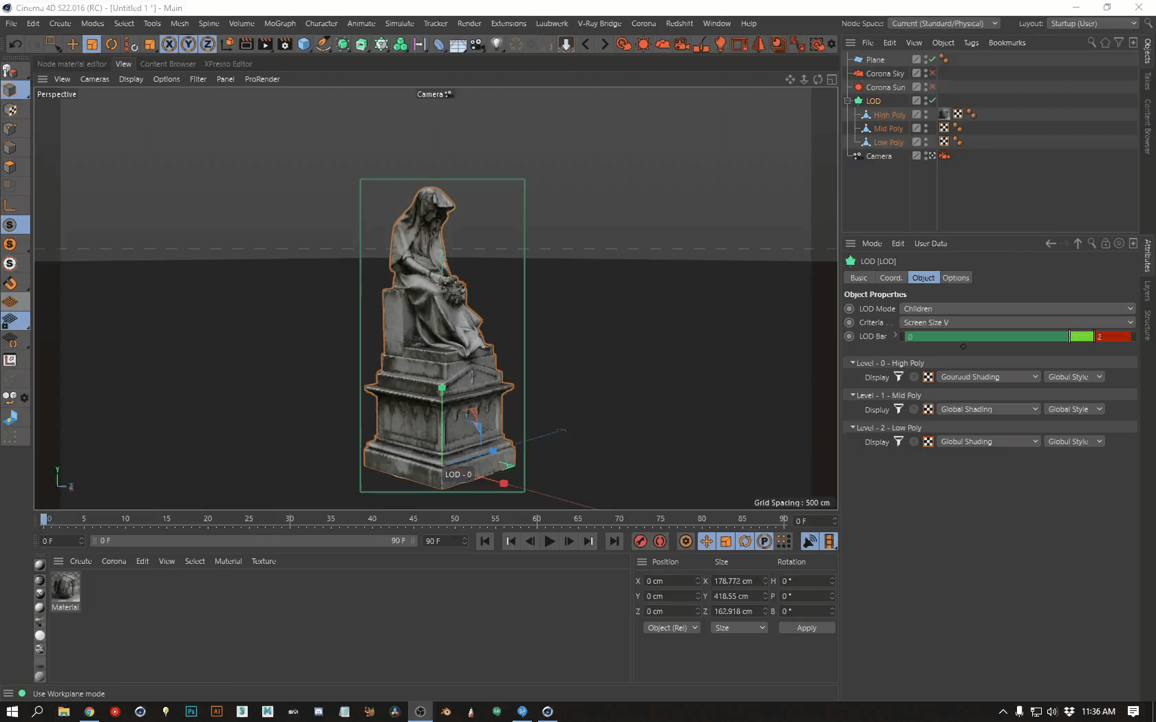Toggle X axis lock in the toolbar

pyautogui.click(x=169, y=44)
